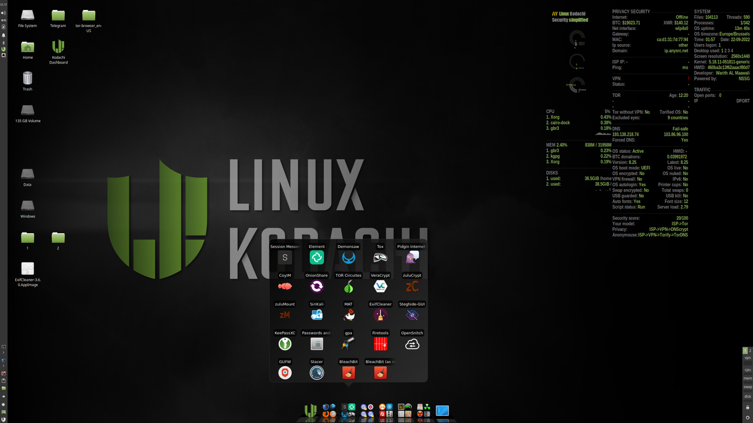Click the domain value ip.anysrc.net
This screenshot has height=423, width=753.
[677, 51]
